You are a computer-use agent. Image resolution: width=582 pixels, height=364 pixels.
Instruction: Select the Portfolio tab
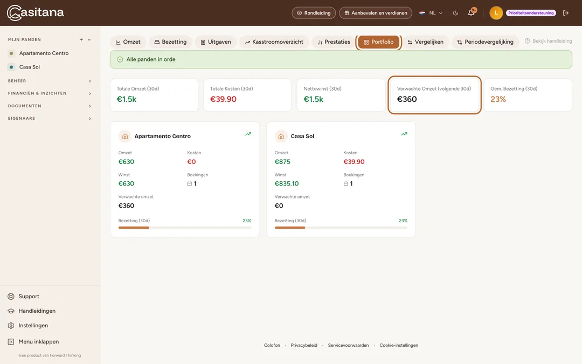point(379,42)
